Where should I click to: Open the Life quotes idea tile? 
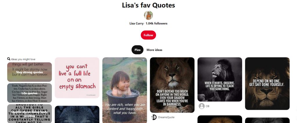pyautogui.click(x=30, y=93)
